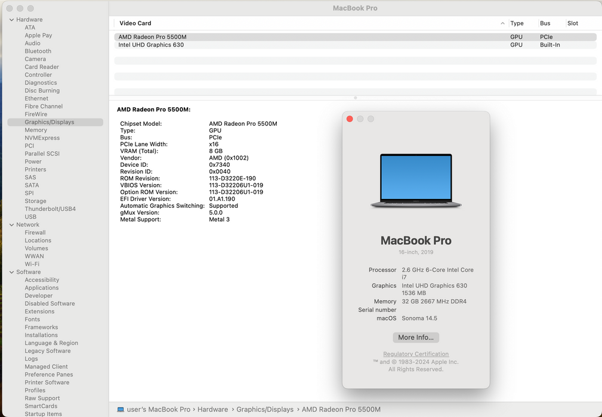Select ATA in the Hardware list
Viewport: 602px width, 417px height.
30,27
